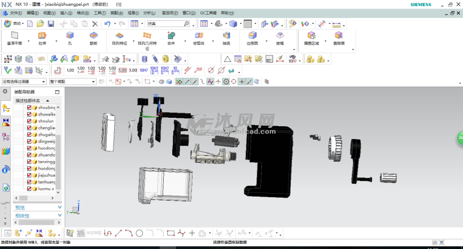Click the circle sketch tool in bottom toolbar
The height and width of the screenshot is (249, 463).
click(x=139, y=233)
